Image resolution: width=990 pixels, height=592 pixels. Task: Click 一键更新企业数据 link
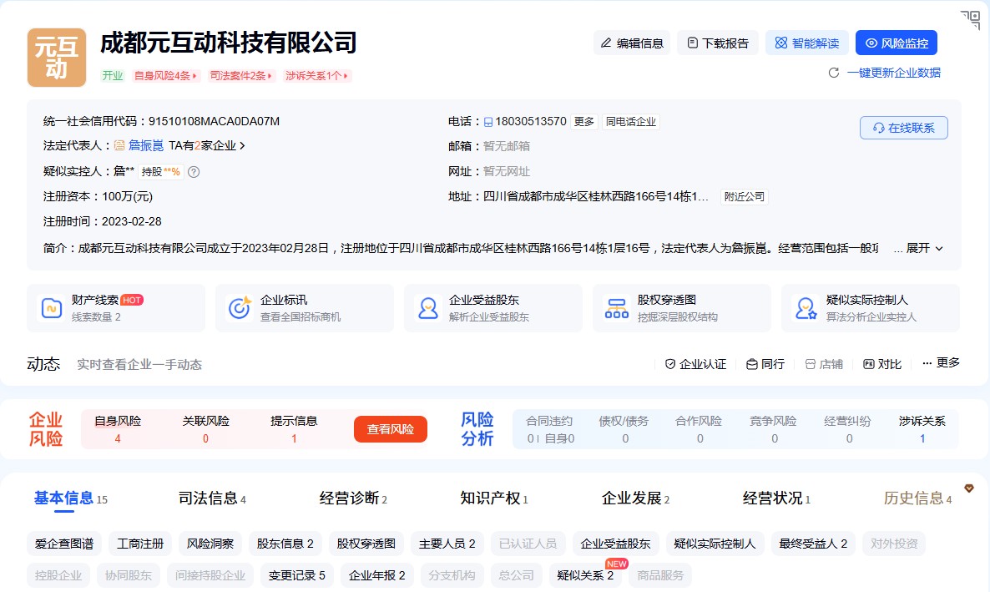[893, 73]
